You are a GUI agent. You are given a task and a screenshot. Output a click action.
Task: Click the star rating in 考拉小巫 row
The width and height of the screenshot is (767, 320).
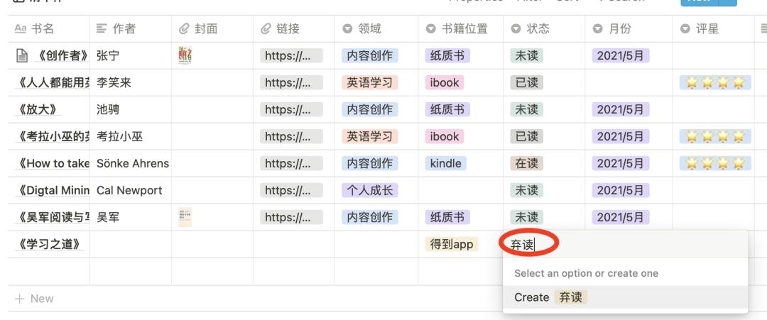coord(715,136)
